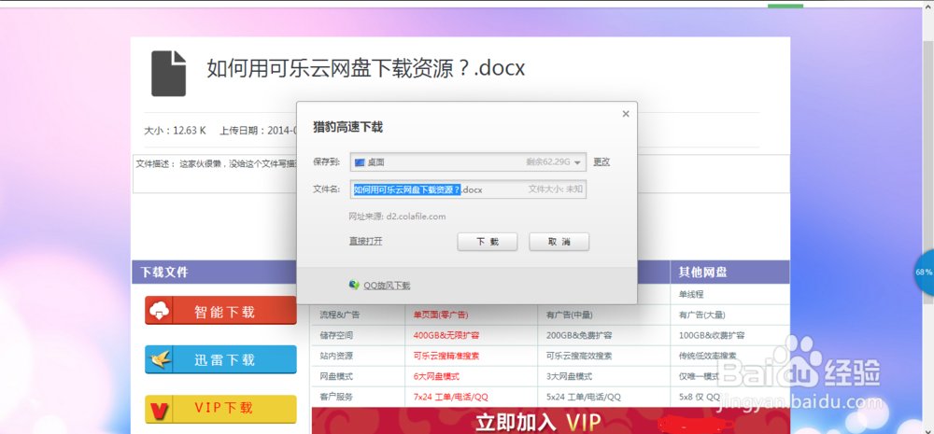Click the 大小：12.63 K text

(176, 130)
